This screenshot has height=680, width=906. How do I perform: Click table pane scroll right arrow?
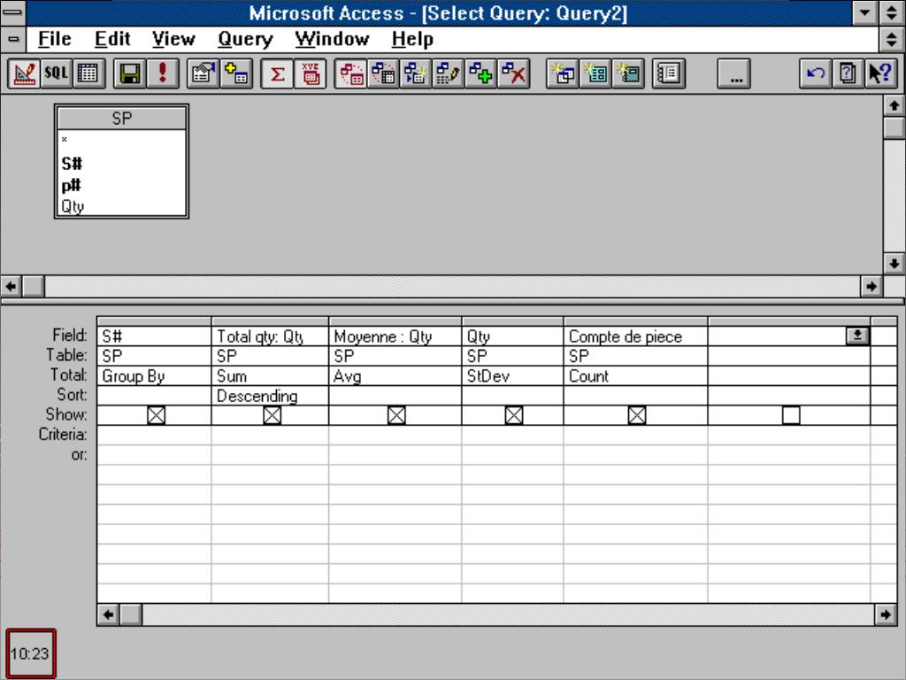(871, 286)
